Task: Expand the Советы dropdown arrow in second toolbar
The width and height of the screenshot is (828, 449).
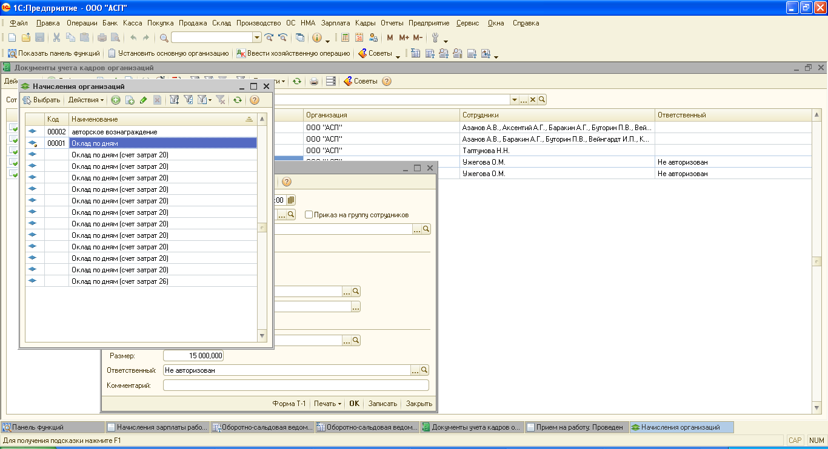Action: pyautogui.click(x=398, y=56)
